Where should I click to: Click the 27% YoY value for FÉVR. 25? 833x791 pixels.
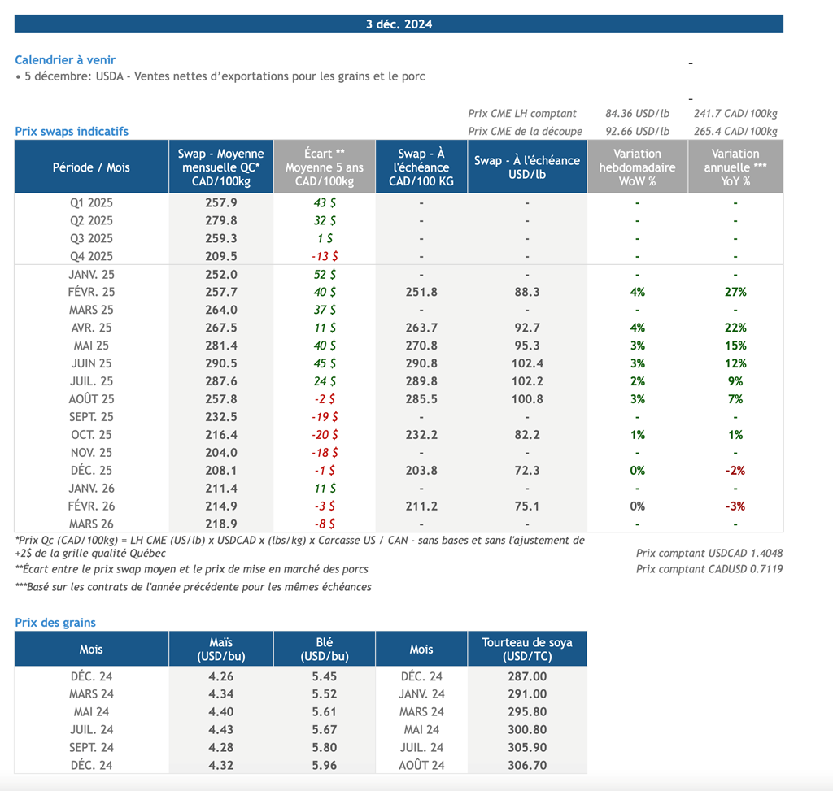[735, 292]
